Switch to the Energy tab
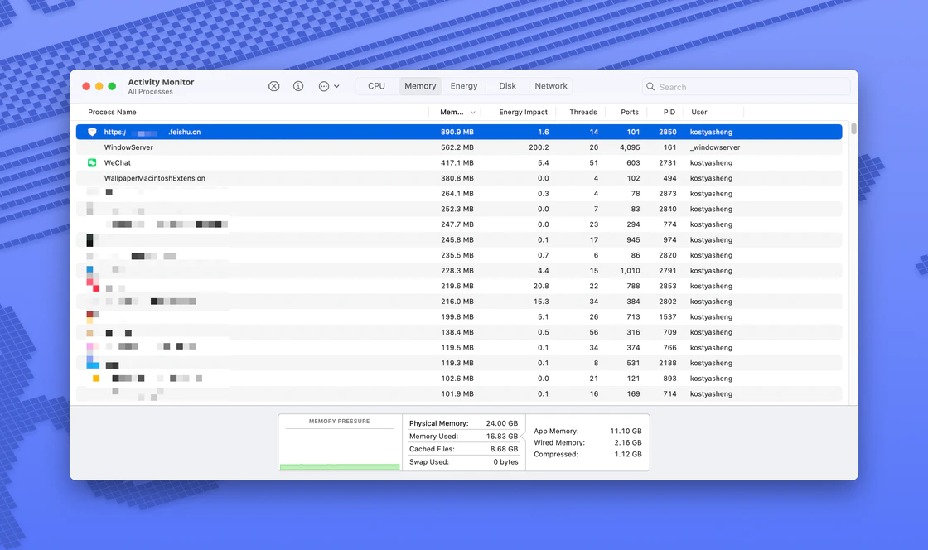Screen dimensions: 928x550 click(x=463, y=86)
